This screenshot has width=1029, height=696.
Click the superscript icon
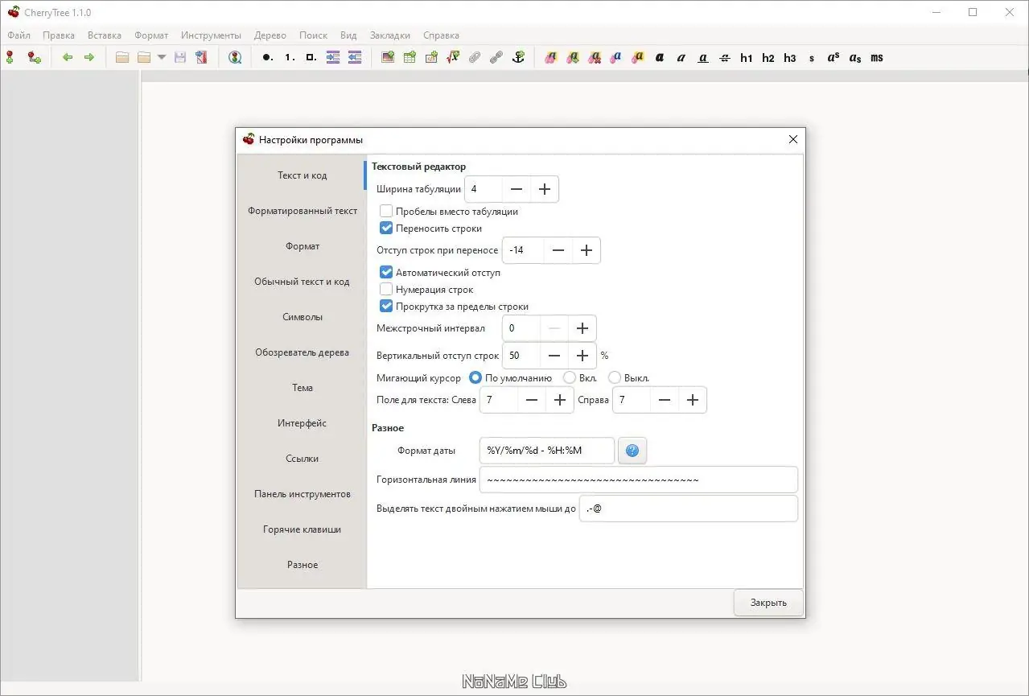[833, 58]
